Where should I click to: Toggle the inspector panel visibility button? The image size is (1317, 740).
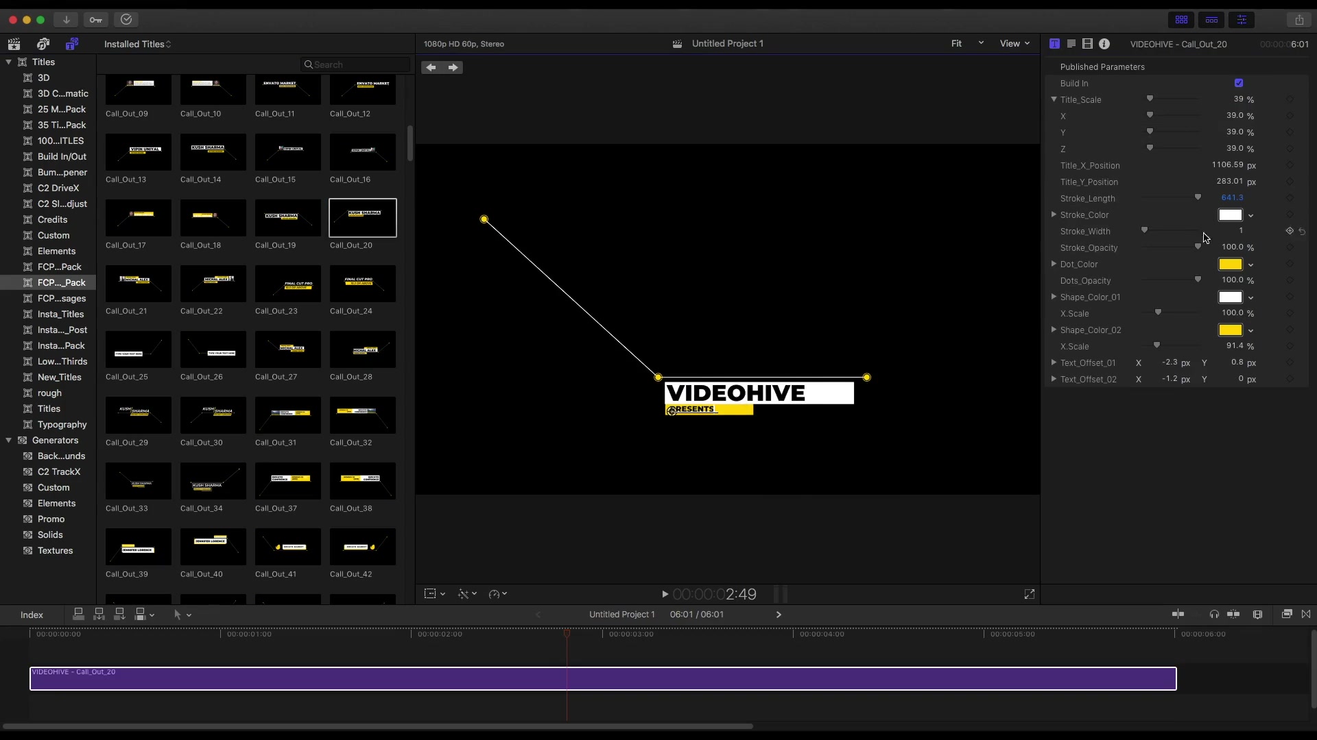[1242, 20]
